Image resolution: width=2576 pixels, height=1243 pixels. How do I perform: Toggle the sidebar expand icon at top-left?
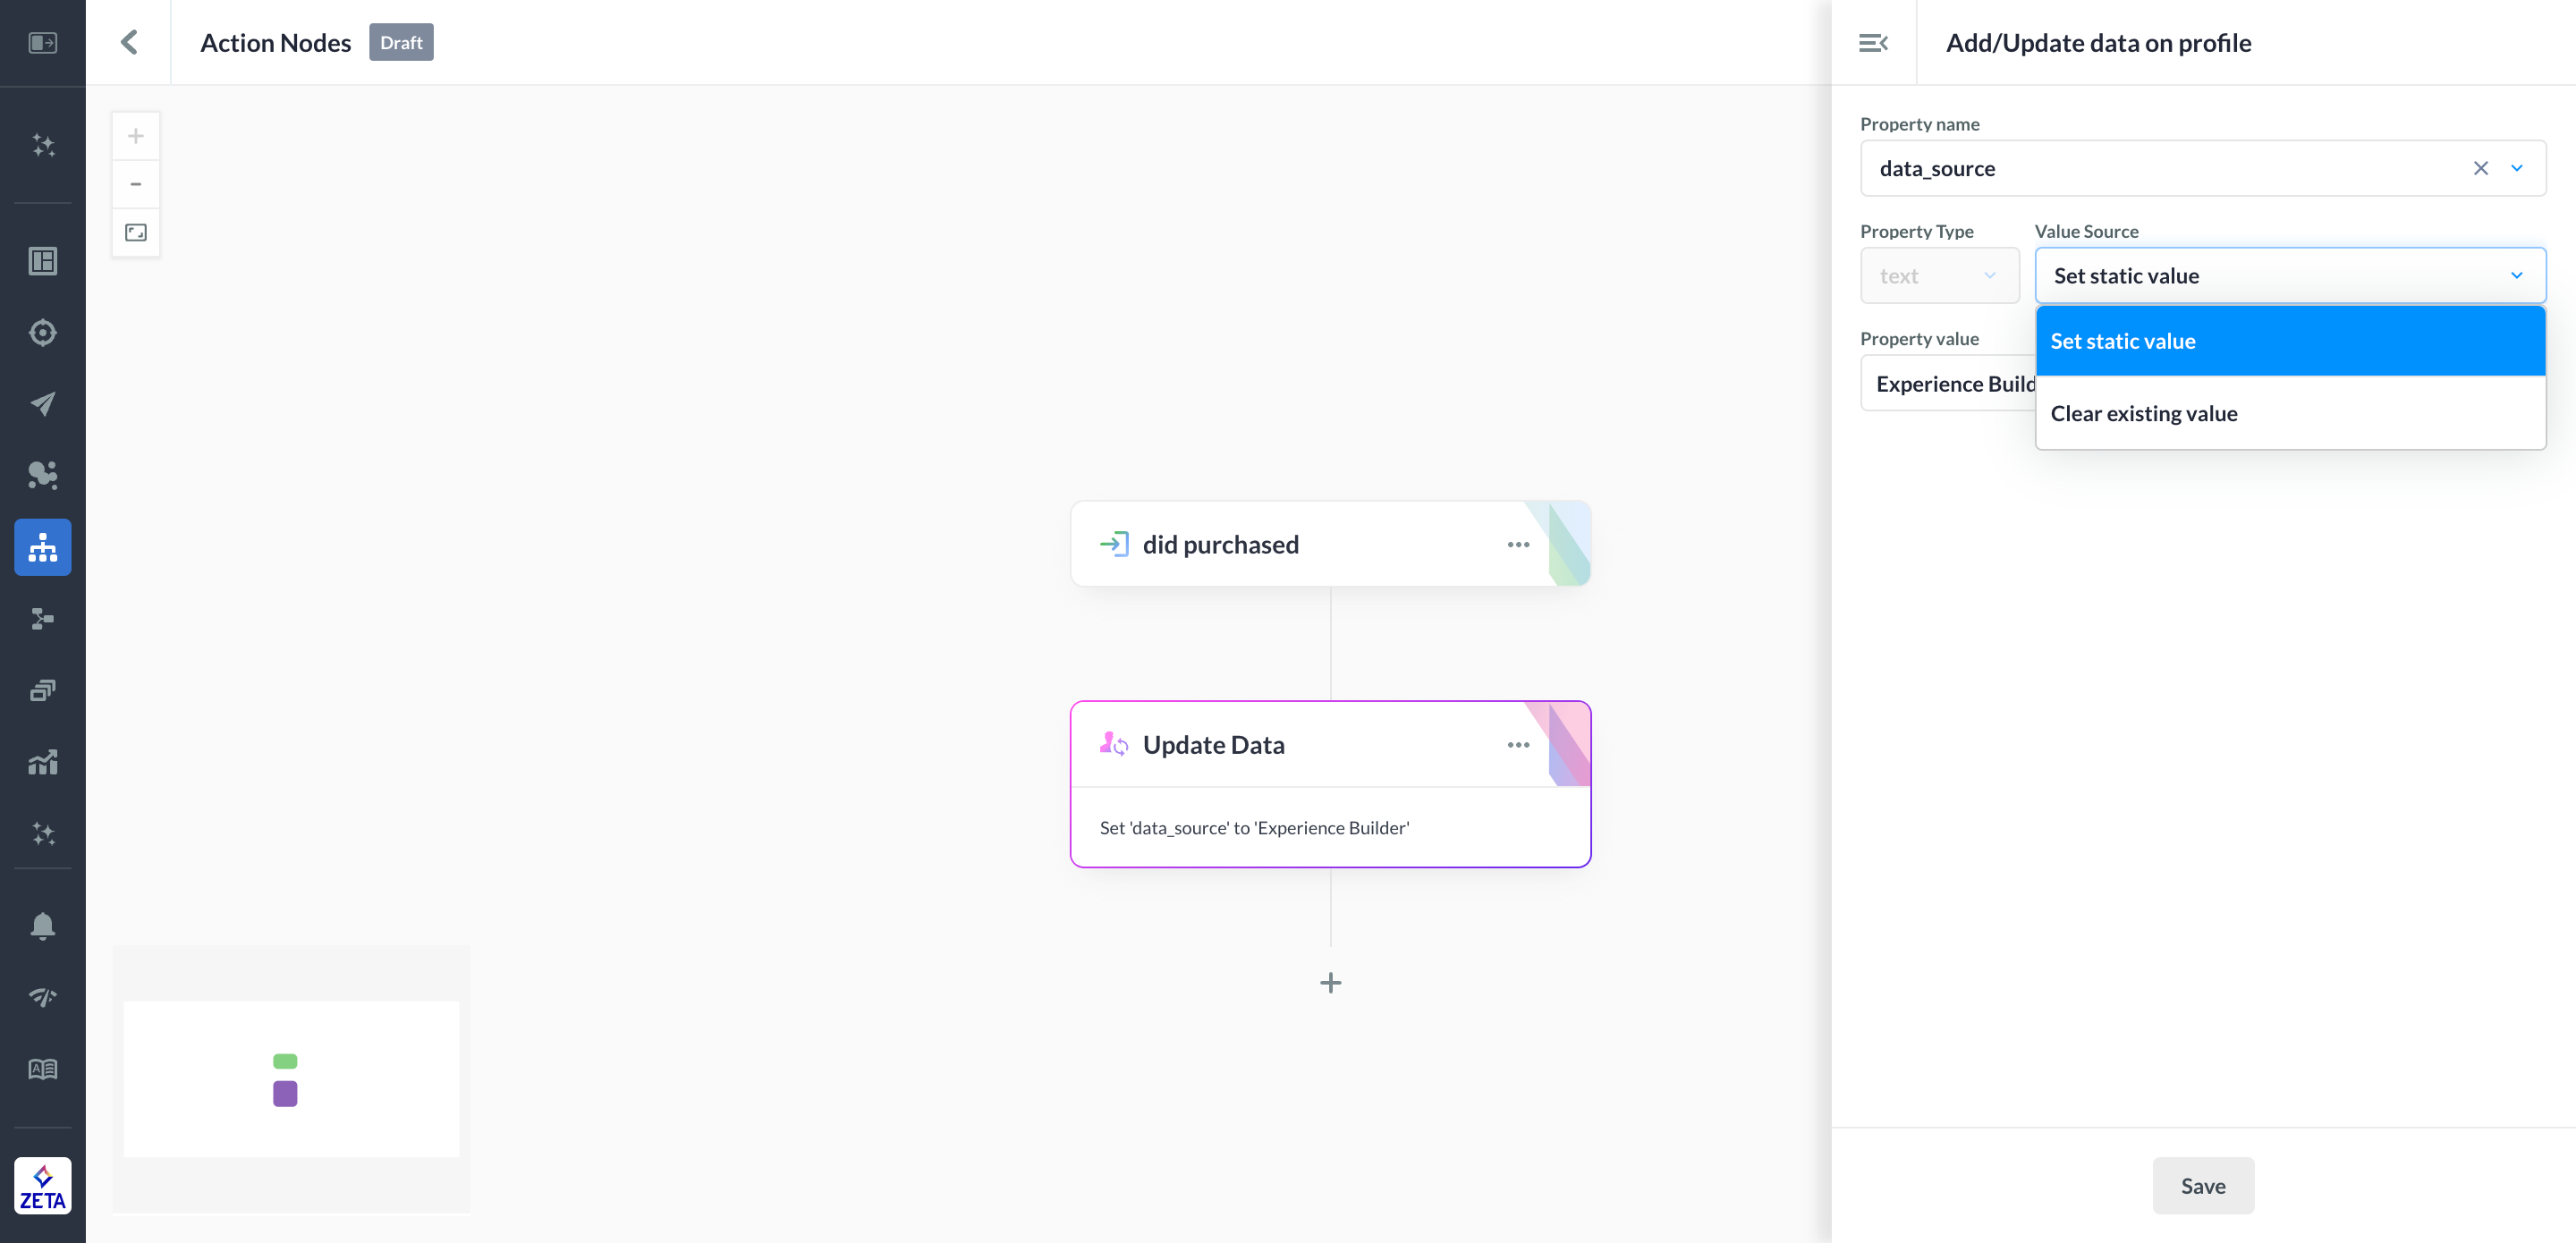tap(43, 42)
